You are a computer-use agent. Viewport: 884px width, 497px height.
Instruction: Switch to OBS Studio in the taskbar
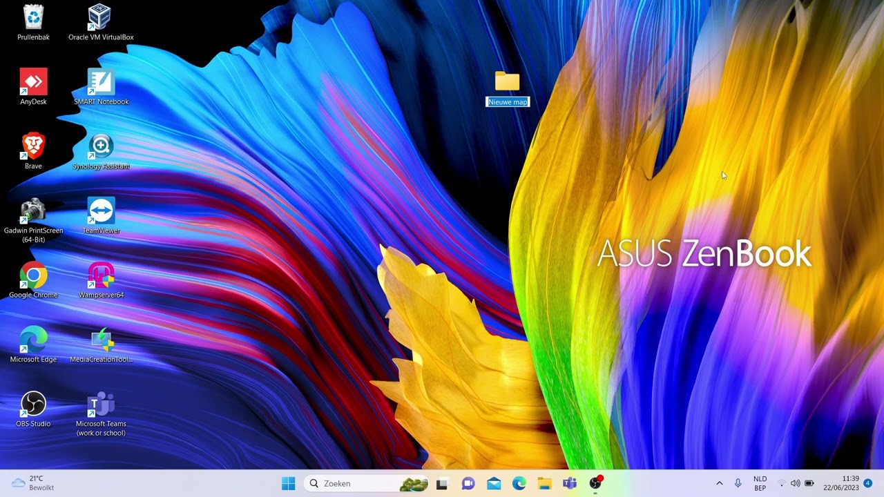(x=595, y=483)
